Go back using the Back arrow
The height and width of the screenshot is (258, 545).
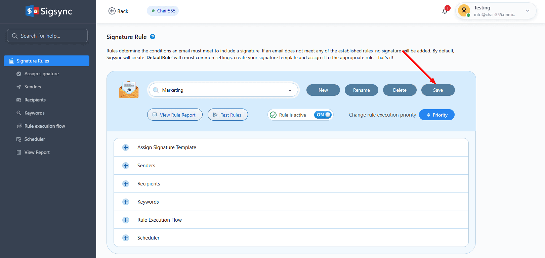(118, 11)
